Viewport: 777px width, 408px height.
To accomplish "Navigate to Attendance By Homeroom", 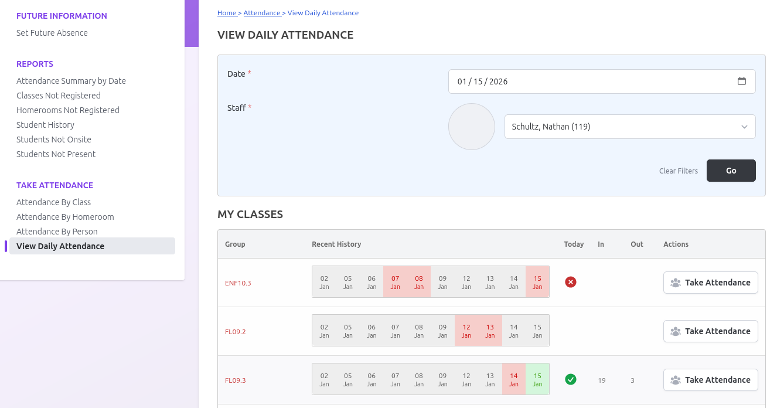I will click(x=65, y=217).
